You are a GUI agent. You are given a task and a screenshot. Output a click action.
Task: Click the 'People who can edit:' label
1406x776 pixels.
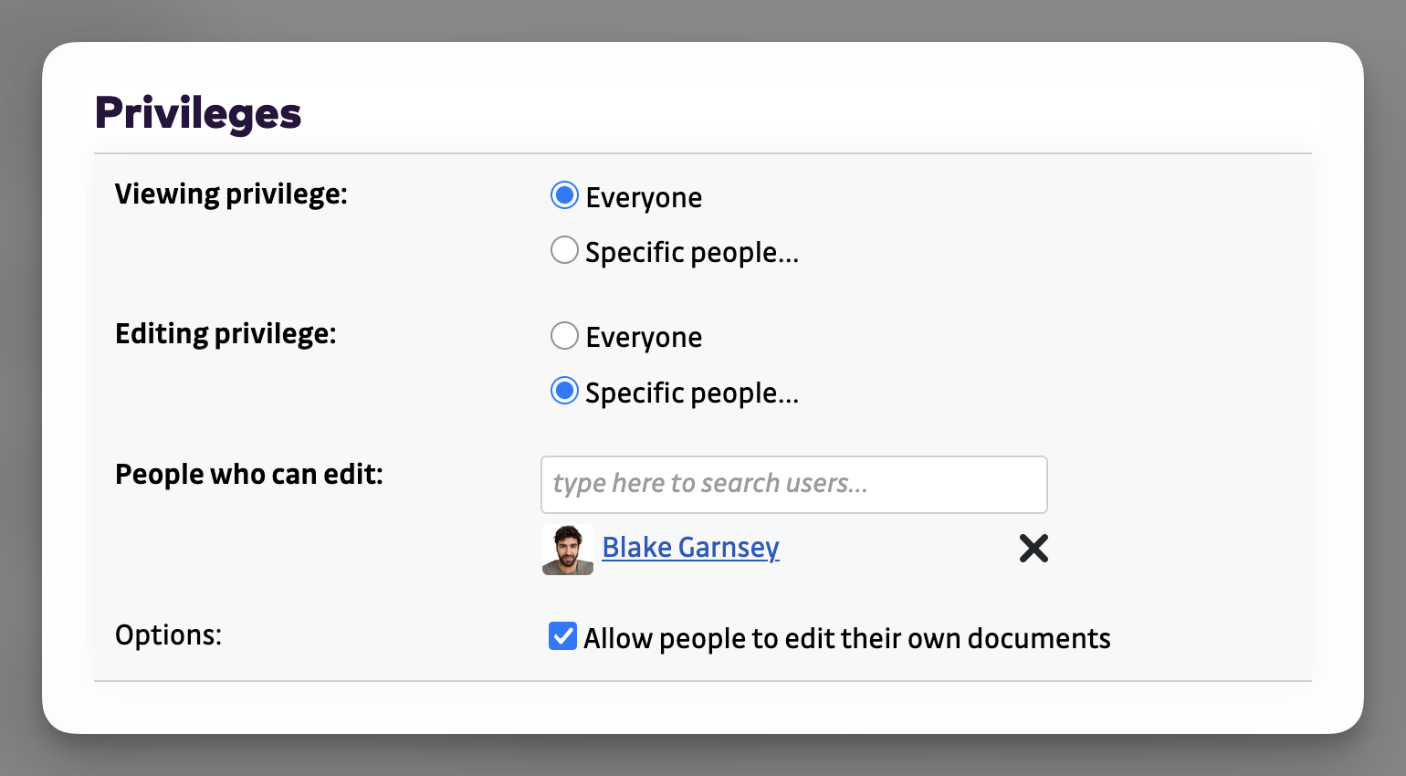[x=248, y=475]
